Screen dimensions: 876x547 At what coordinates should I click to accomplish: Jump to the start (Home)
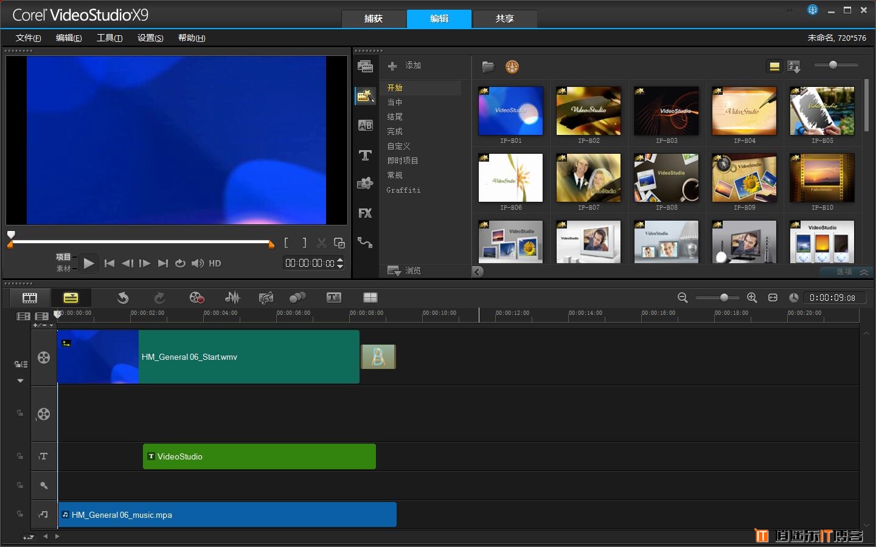point(109,263)
